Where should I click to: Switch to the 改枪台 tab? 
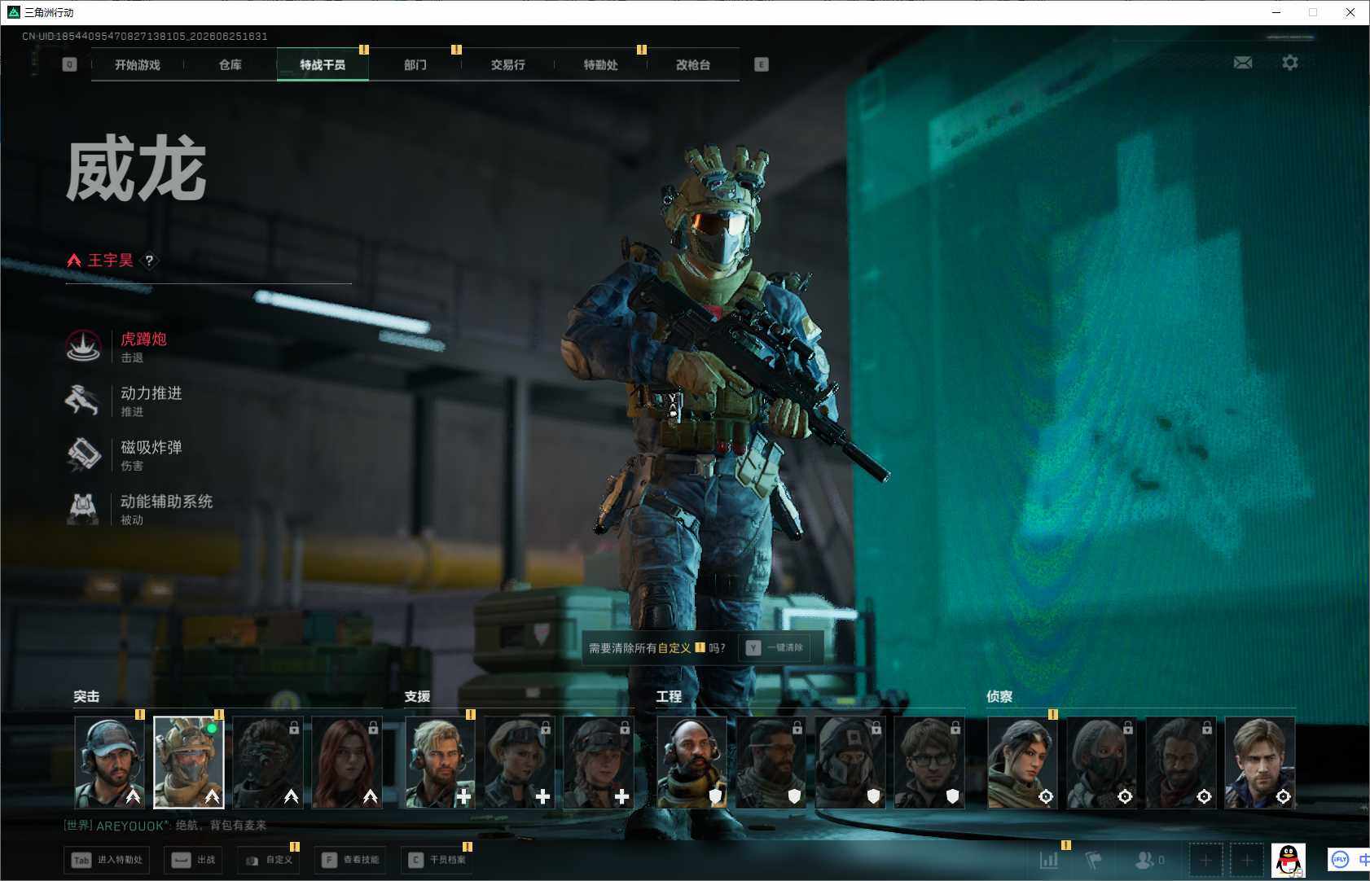[x=693, y=64]
